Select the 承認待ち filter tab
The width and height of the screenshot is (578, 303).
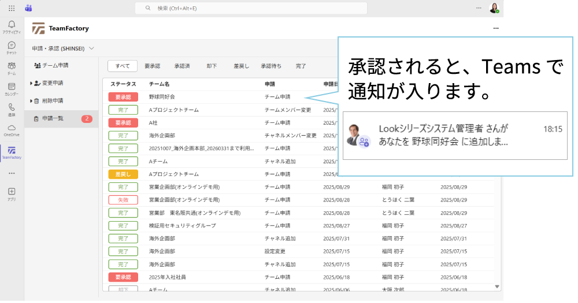click(271, 66)
